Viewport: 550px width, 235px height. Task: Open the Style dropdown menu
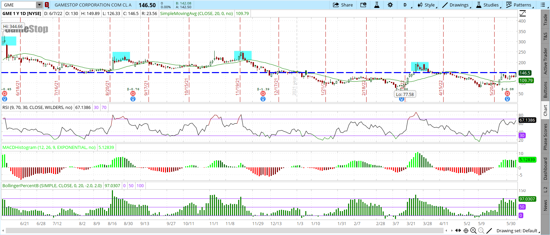tap(426, 5)
